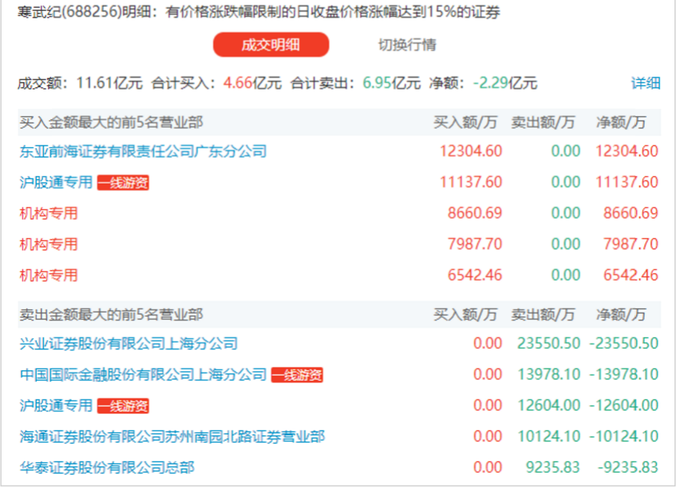676x488 pixels.
Task: Click sell amount 13978.10 of 中国国际金融
Action: click(549, 374)
